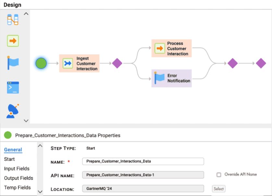Select the Notification flag icon in palette

tap(13, 63)
